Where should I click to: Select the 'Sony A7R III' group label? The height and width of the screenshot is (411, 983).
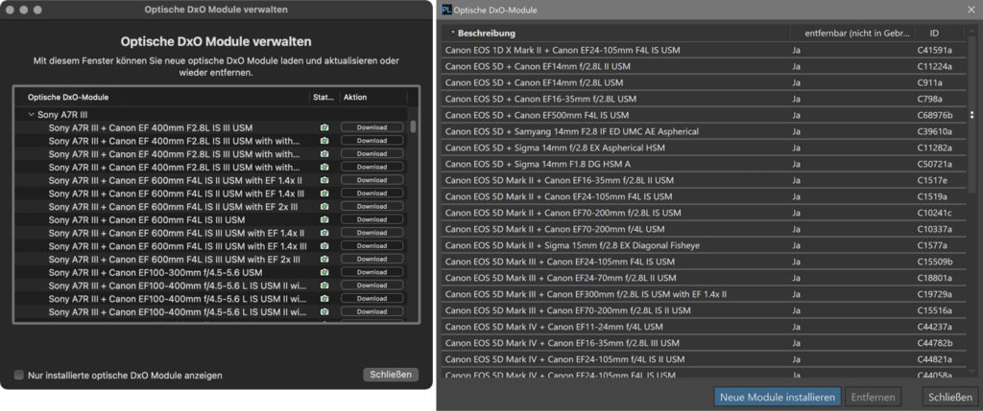click(x=62, y=114)
